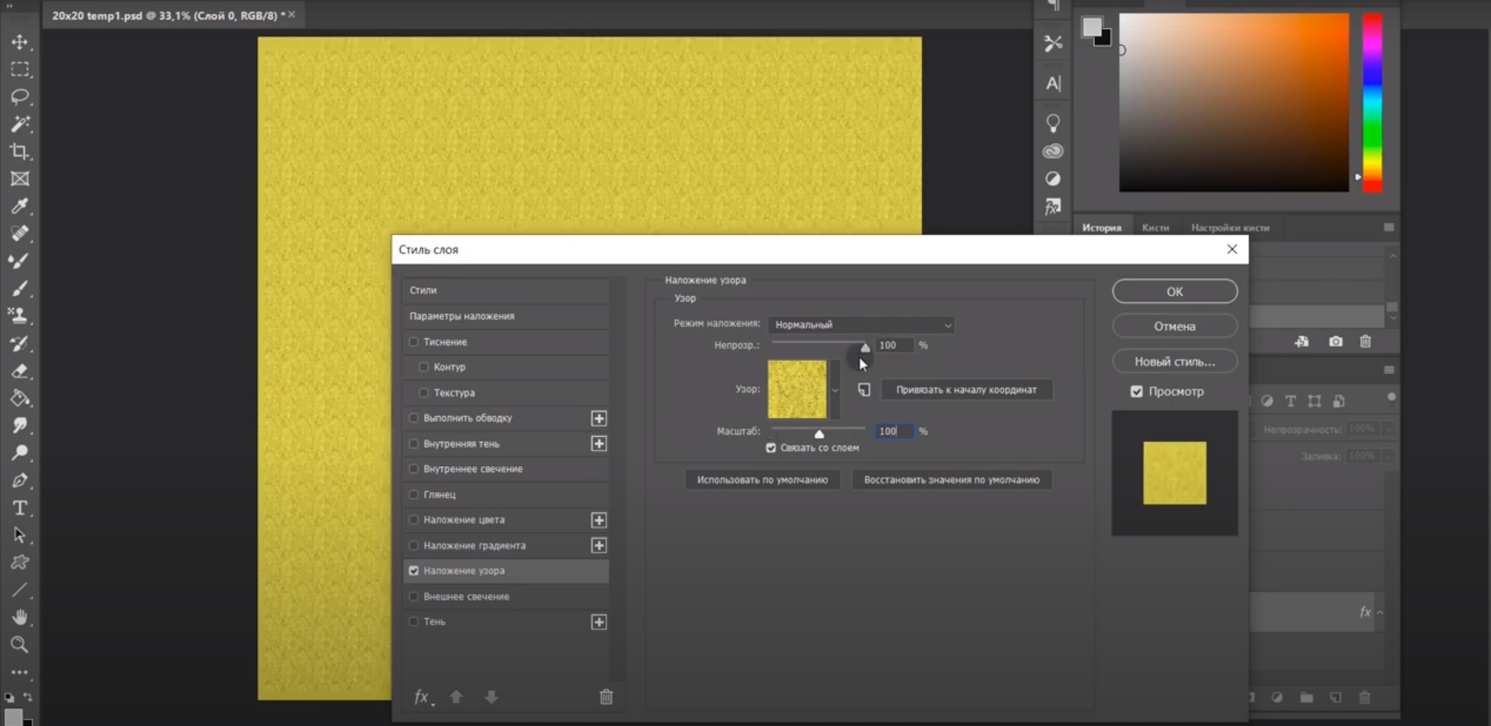Screen dimensions: 1491x726
Task: Switch to the История tab
Action: pos(1101,227)
